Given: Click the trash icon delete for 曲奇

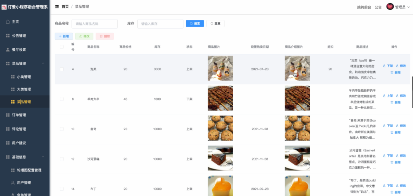Looking at the screenshot, I should [x=392, y=132].
